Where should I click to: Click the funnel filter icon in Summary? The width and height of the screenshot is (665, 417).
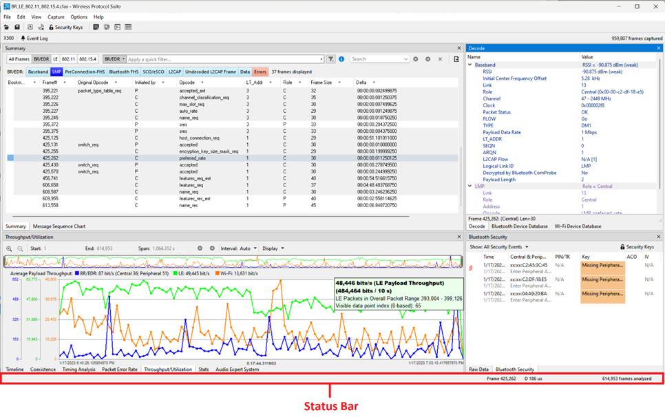point(331,59)
